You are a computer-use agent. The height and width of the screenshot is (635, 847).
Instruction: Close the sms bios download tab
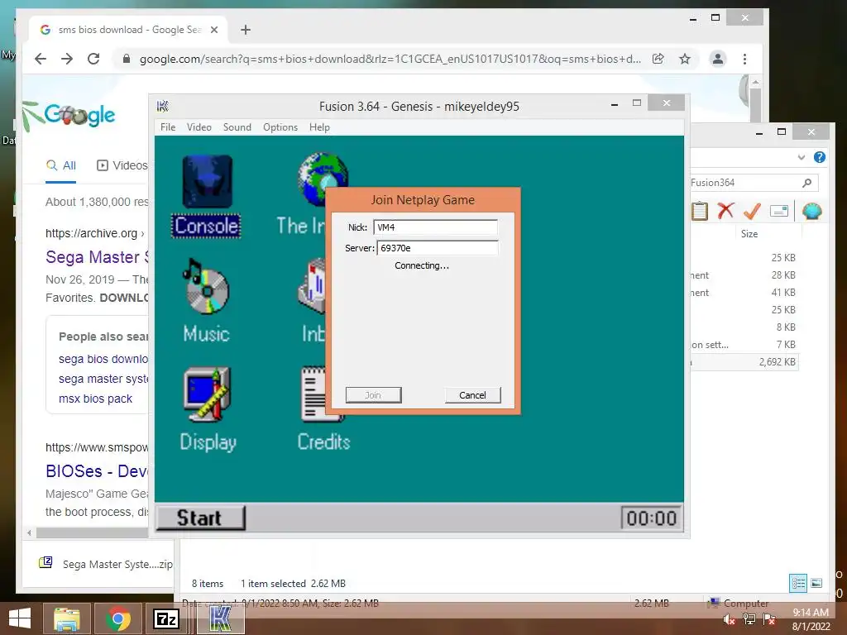[x=214, y=30]
